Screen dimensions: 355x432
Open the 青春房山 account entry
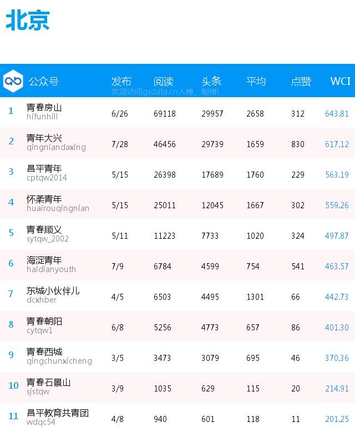tap(44, 107)
